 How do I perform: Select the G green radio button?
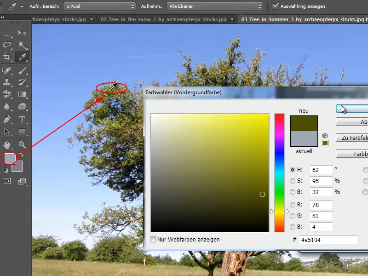293,216
